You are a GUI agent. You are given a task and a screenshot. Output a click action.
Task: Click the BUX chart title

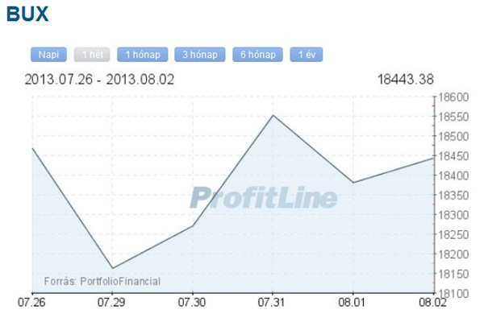27,14
